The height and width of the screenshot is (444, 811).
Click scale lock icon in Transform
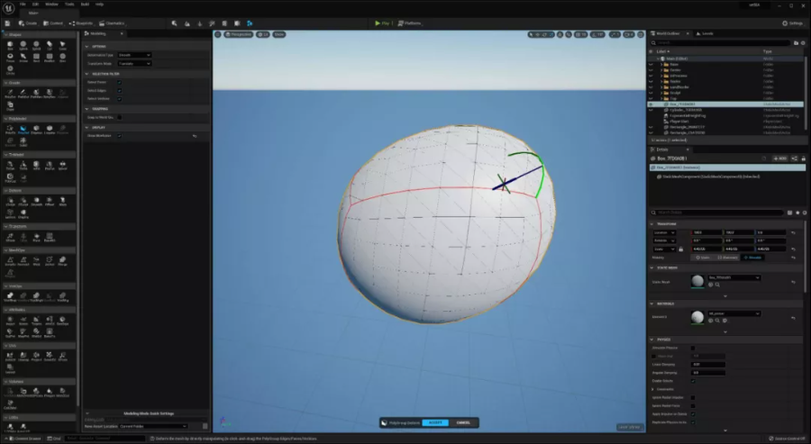680,249
